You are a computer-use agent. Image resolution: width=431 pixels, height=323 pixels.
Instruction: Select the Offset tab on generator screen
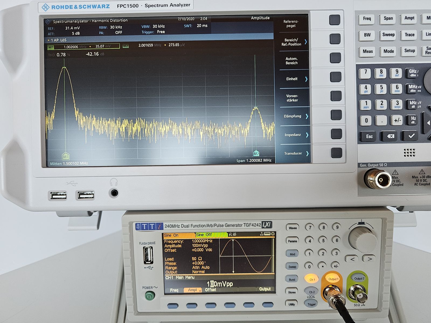tap(210, 290)
